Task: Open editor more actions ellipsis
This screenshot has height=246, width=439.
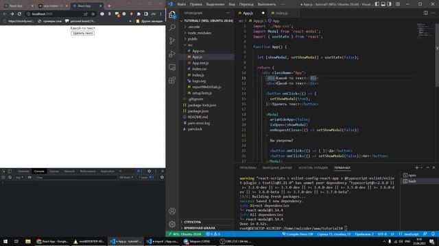Action: pos(433,13)
